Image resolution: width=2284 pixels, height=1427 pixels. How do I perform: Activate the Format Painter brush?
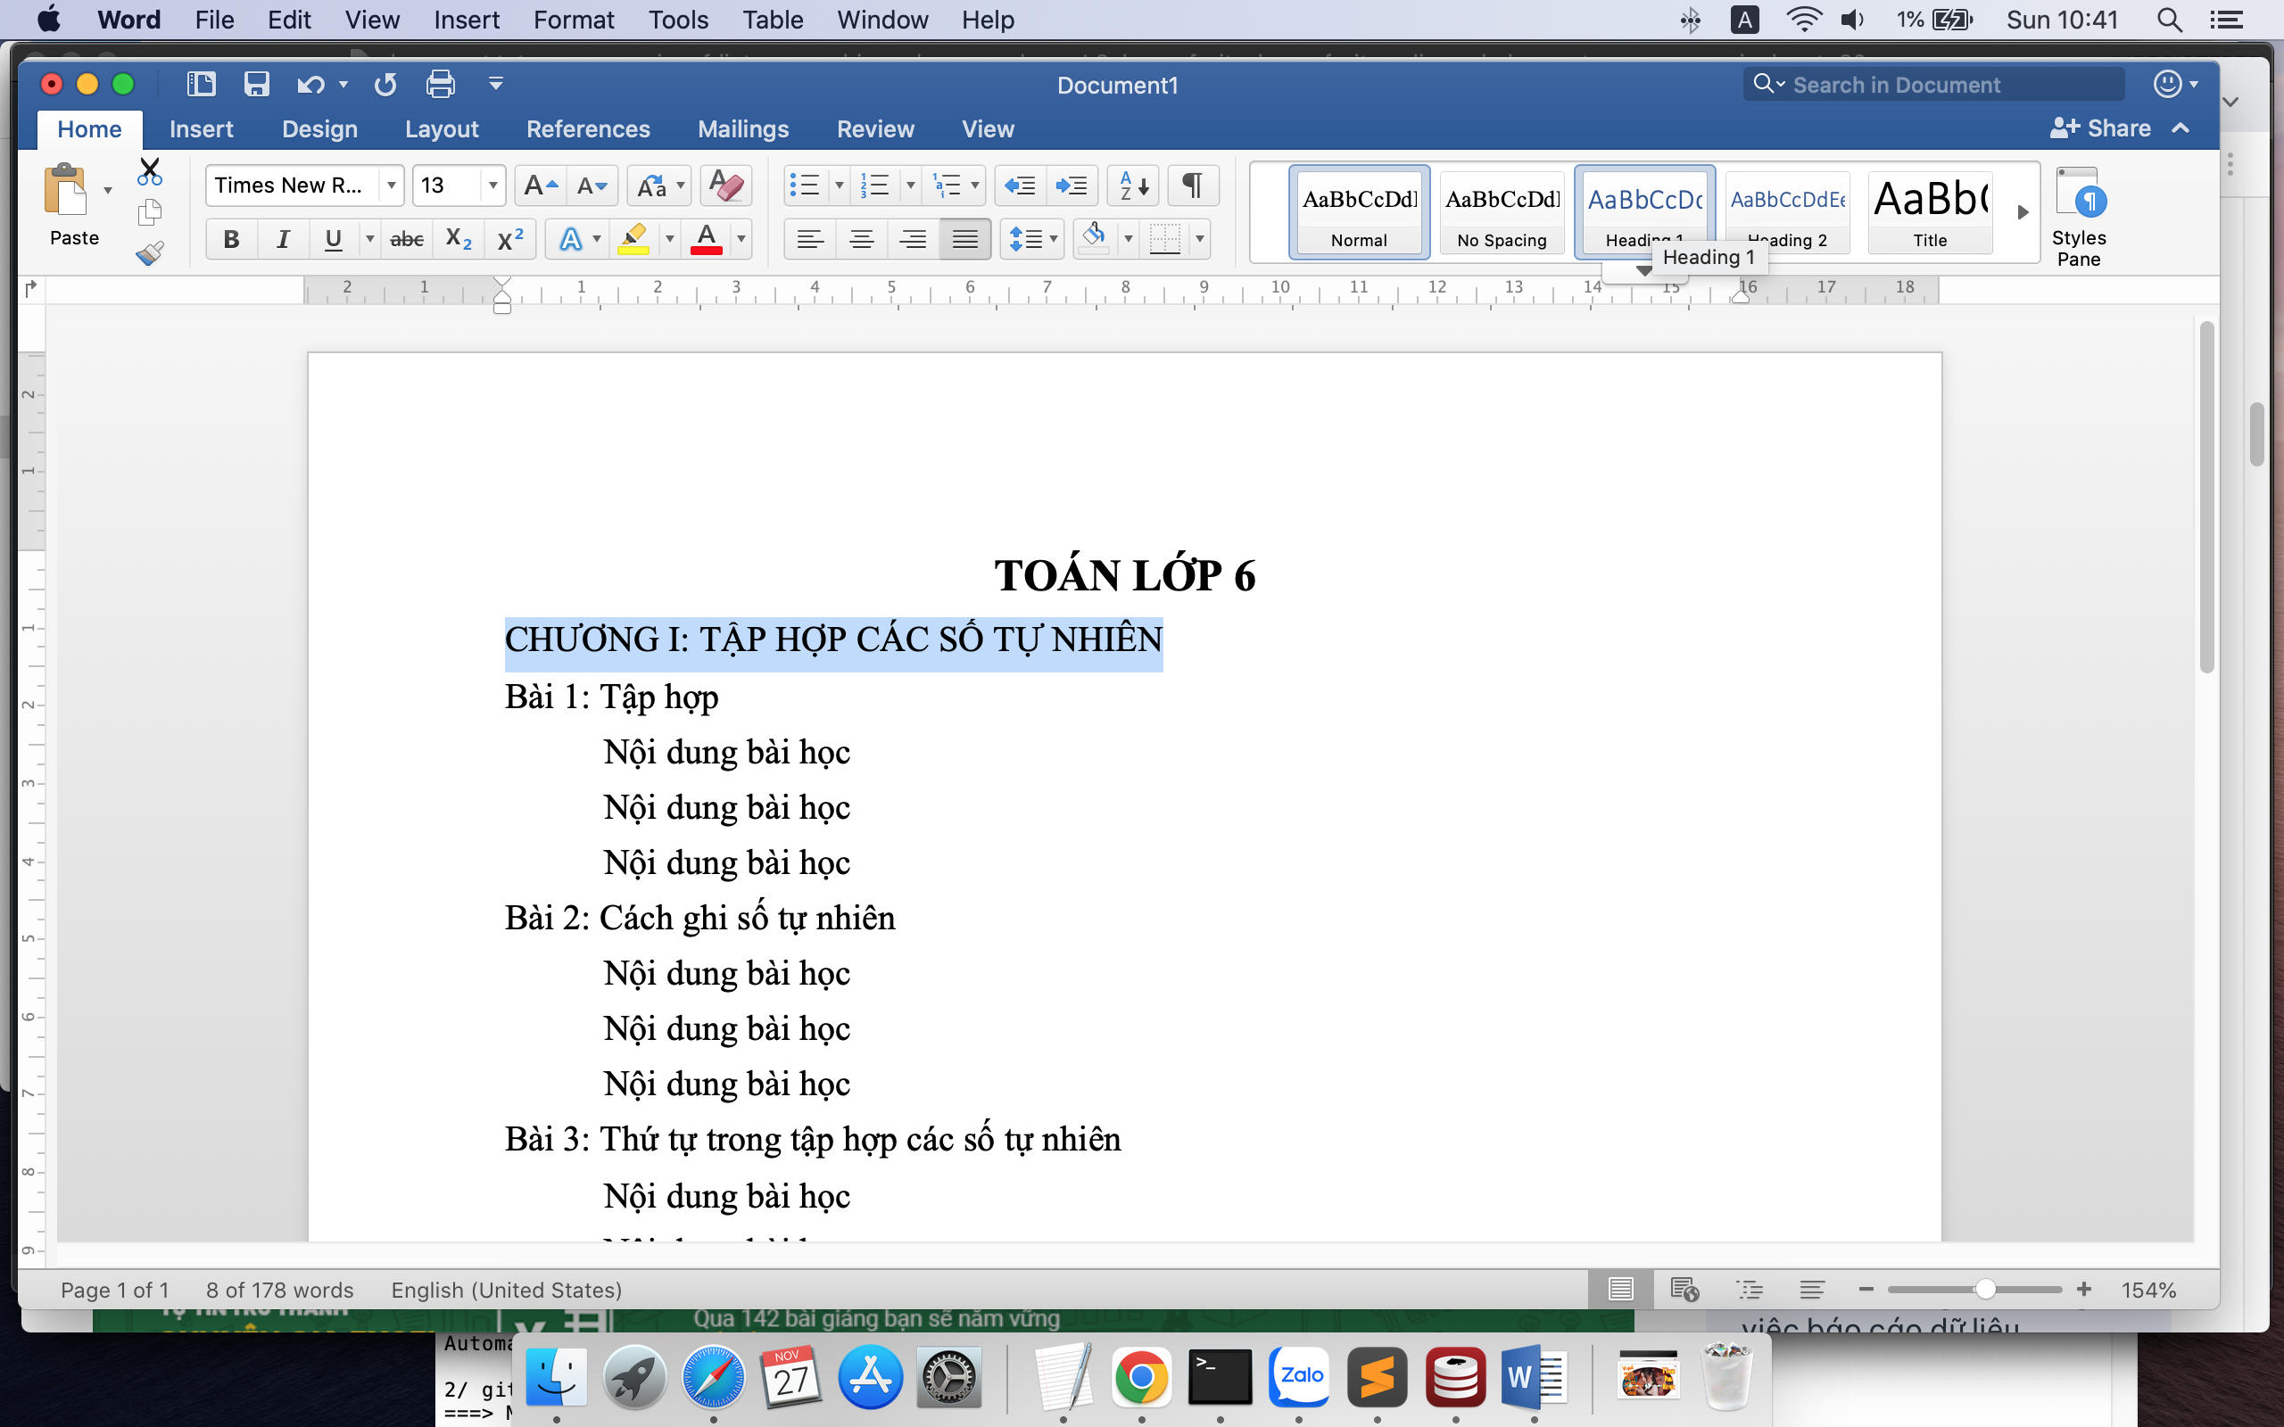(x=149, y=253)
